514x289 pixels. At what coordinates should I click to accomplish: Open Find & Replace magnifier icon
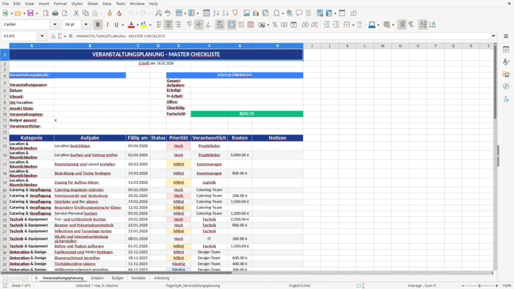point(158,13)
